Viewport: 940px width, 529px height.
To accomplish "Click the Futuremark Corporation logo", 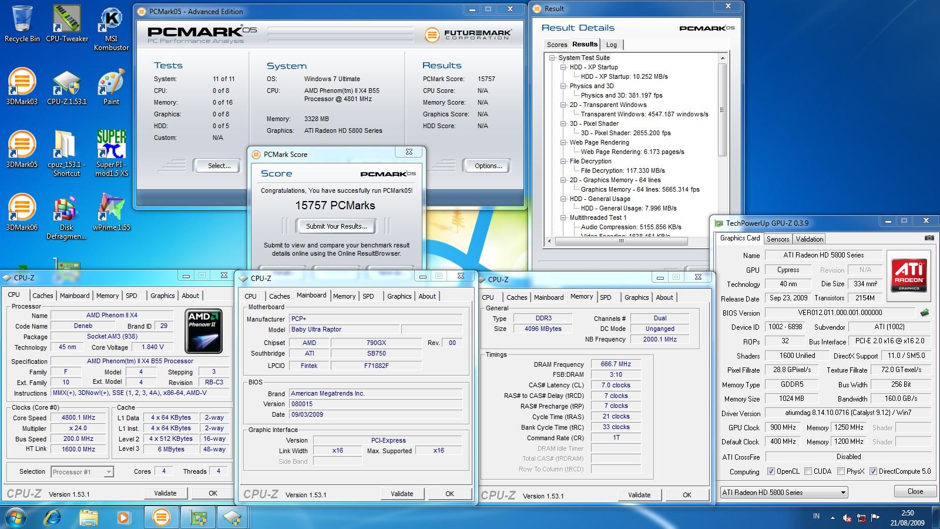I will point(468,35).
